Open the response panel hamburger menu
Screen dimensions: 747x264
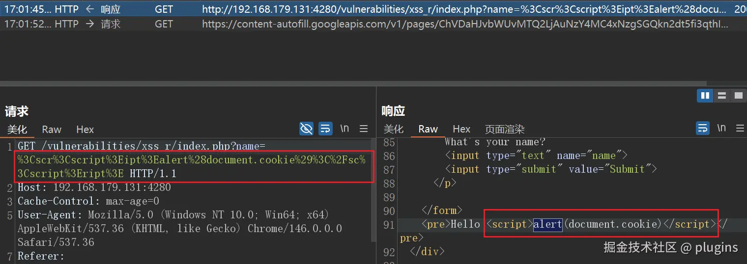[740, 129]
